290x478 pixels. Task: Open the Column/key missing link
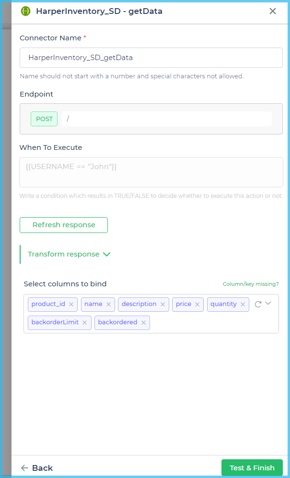[250, 284]
